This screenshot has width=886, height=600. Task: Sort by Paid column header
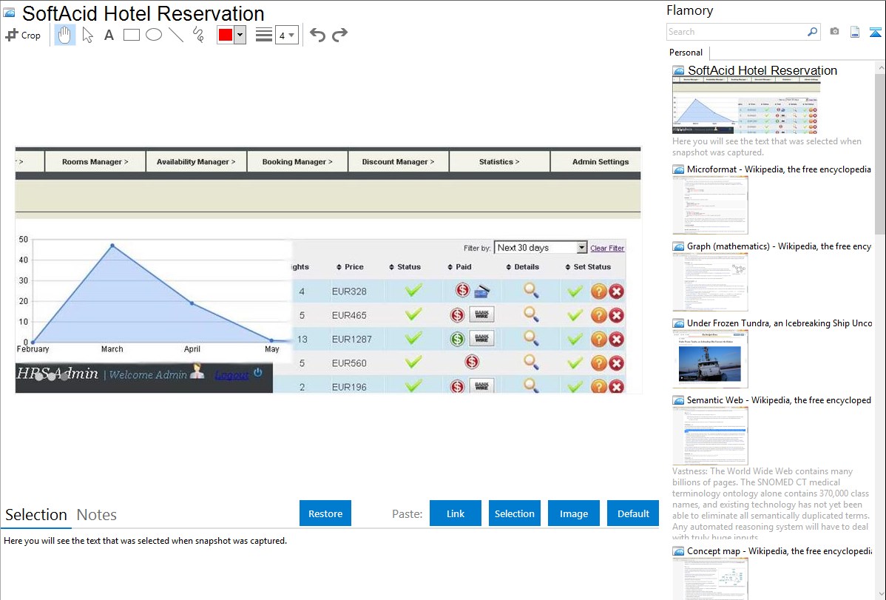click(x=459, y=267)
